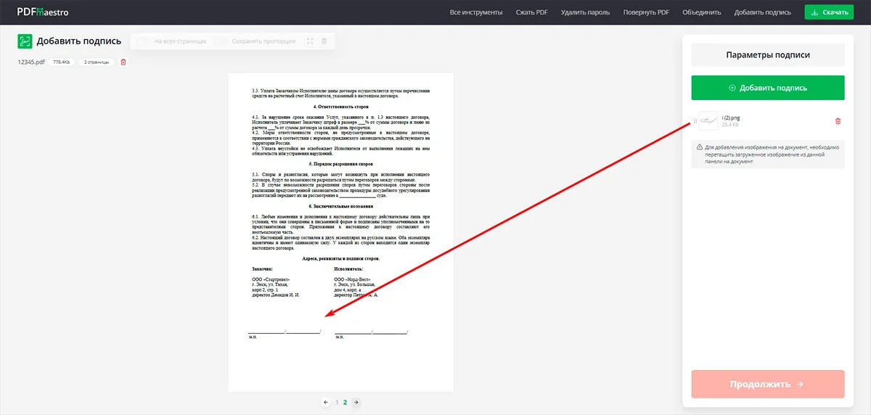The height and width of the screenshot is (415, 871).
Task: Open the "Удалить пароль" tool
Action: tap(585, 12)
